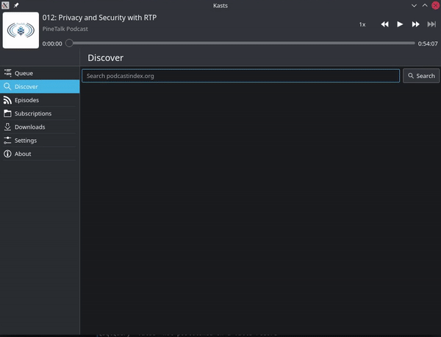Screen dimensions: 441x337
Task: Focus the Search podcastindex.org field
Action: point(240,76)
